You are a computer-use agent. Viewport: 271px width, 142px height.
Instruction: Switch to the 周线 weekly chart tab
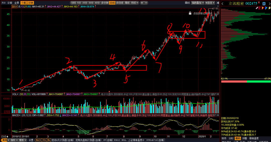(x=127, y=3)
